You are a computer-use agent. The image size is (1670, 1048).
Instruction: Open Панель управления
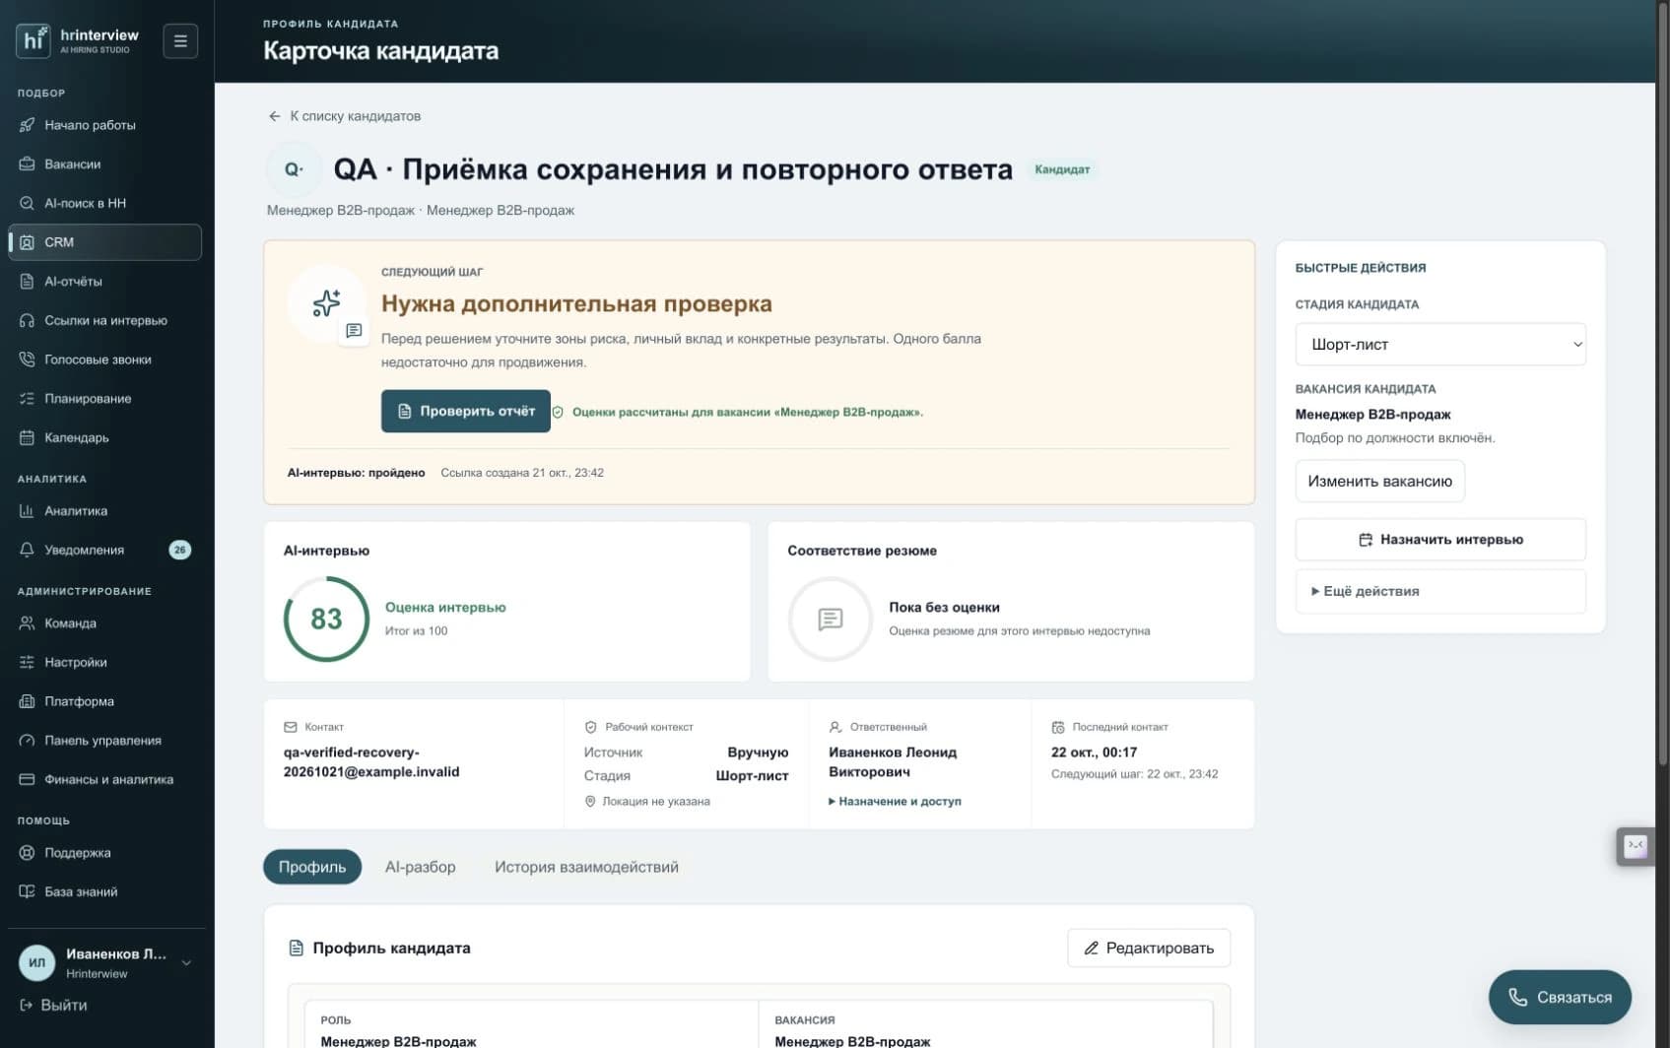[x=104, y=741]
